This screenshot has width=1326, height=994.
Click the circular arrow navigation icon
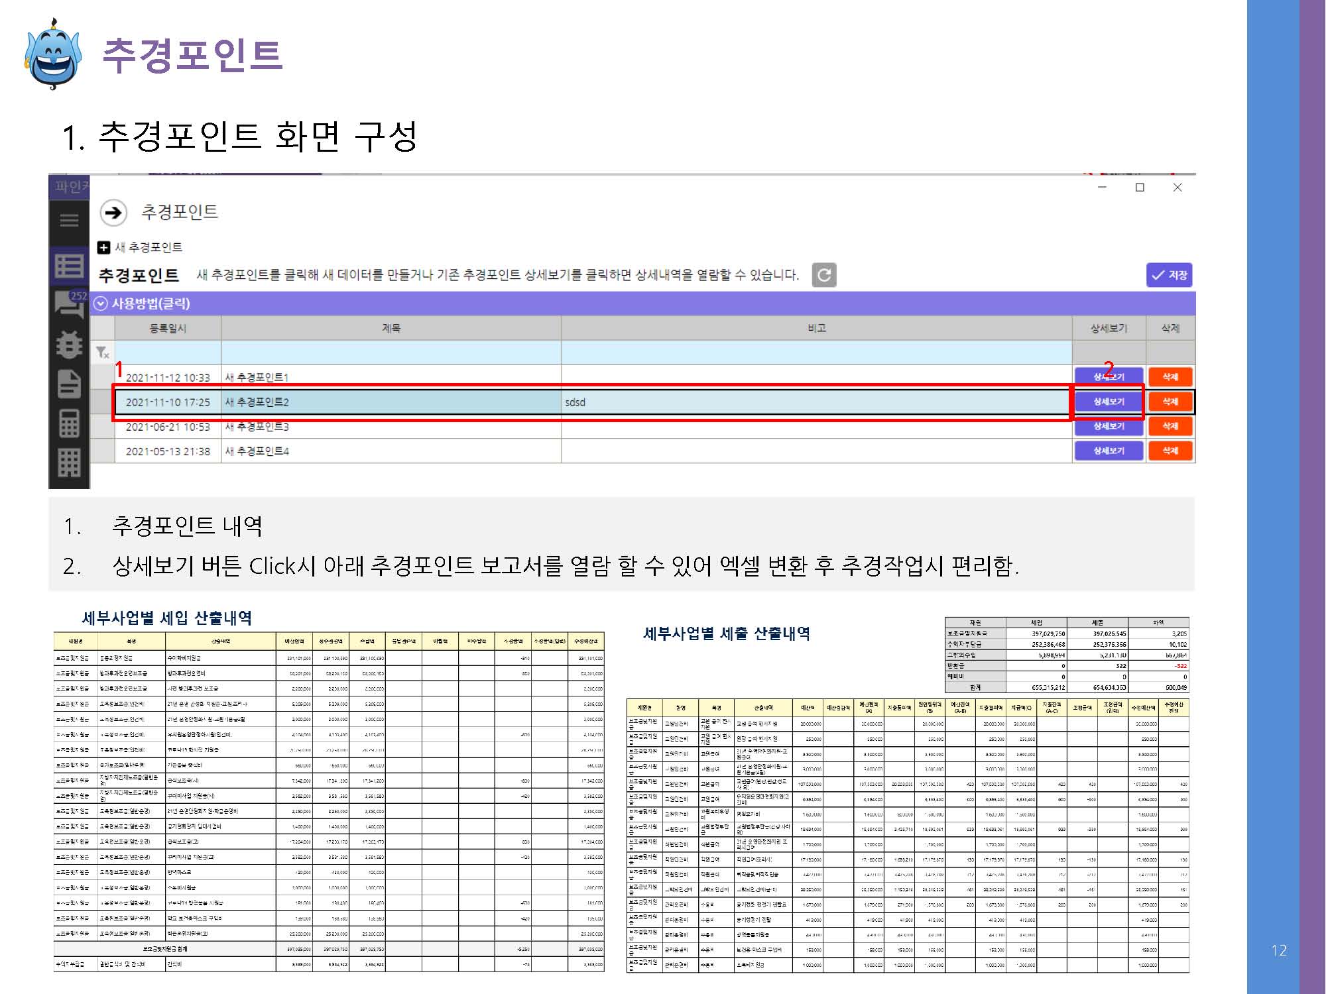[113, 212]
